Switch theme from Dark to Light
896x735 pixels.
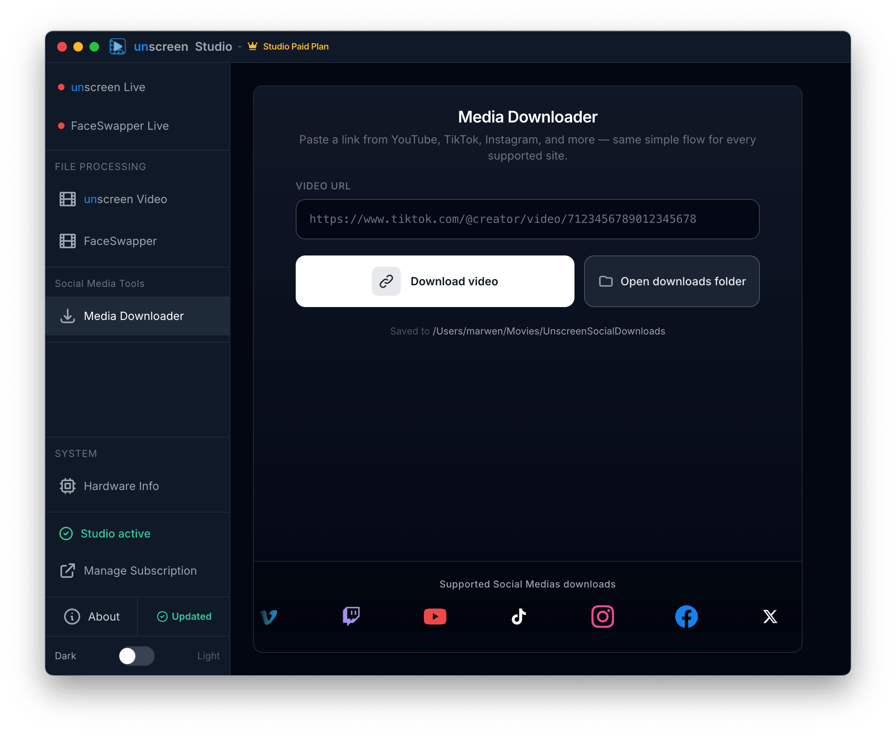(136, 656)
